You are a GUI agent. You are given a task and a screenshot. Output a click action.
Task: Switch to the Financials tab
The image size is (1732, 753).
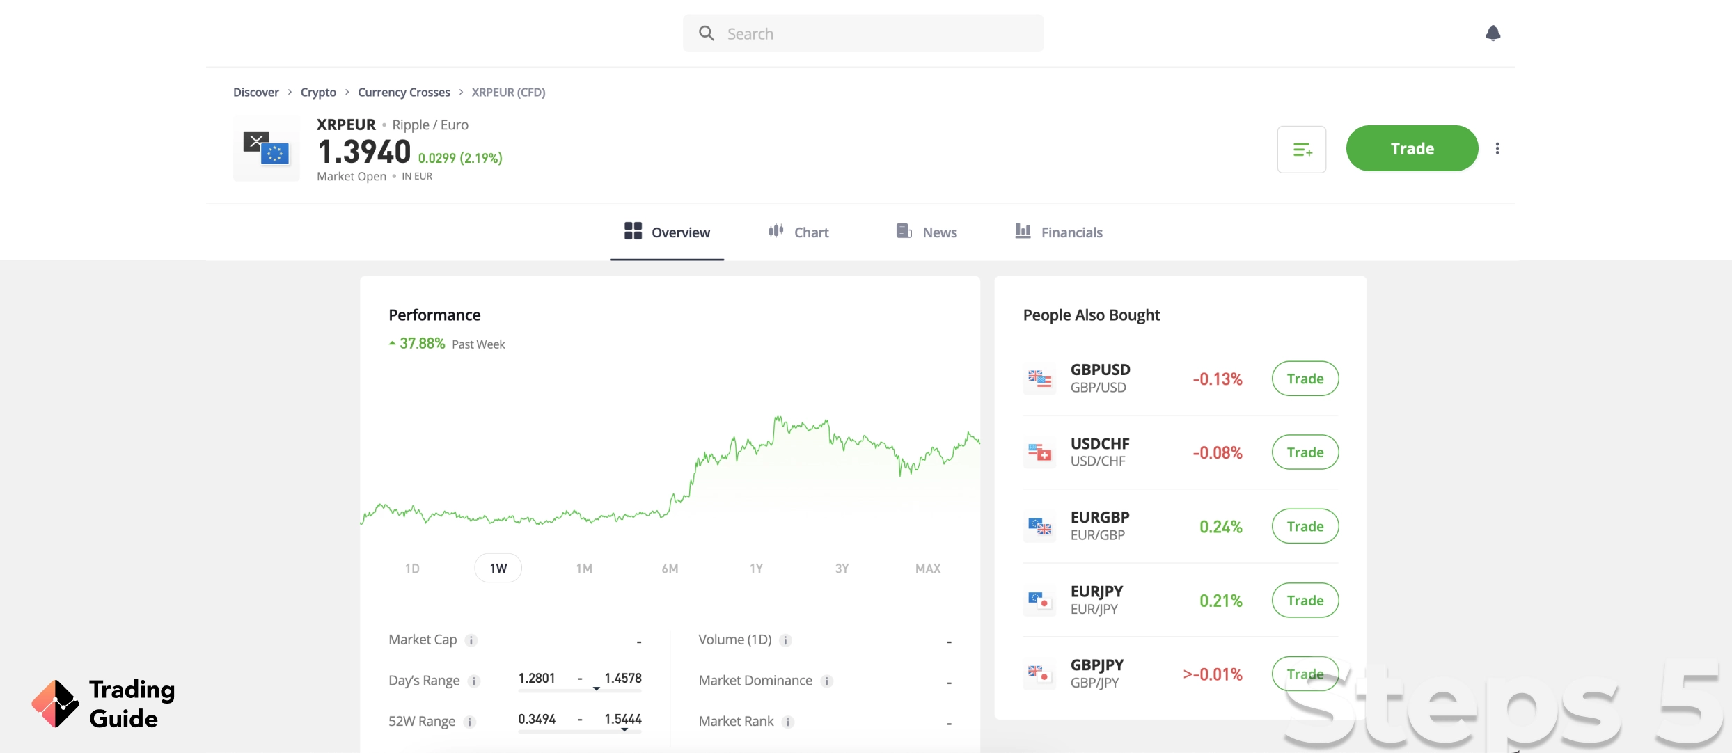tap(1059, 232)
